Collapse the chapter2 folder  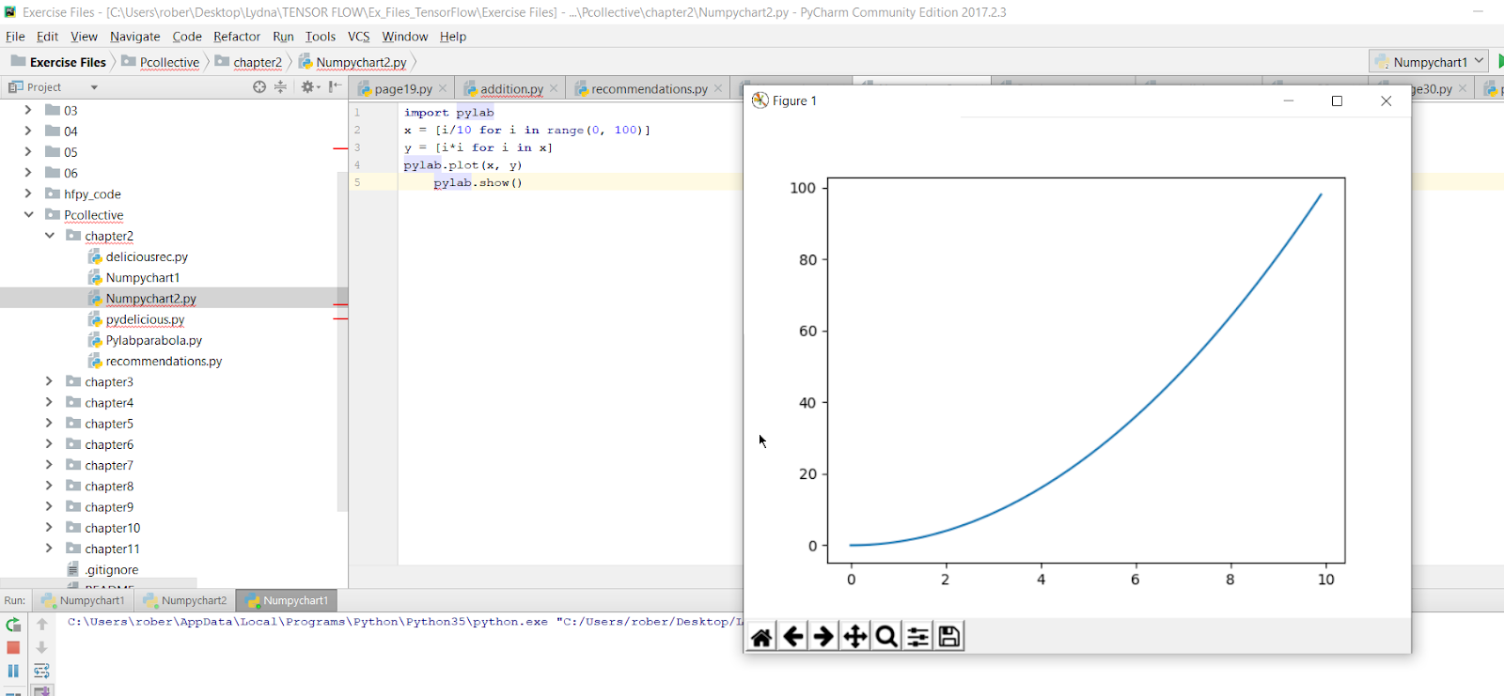(x=49, y=236)
